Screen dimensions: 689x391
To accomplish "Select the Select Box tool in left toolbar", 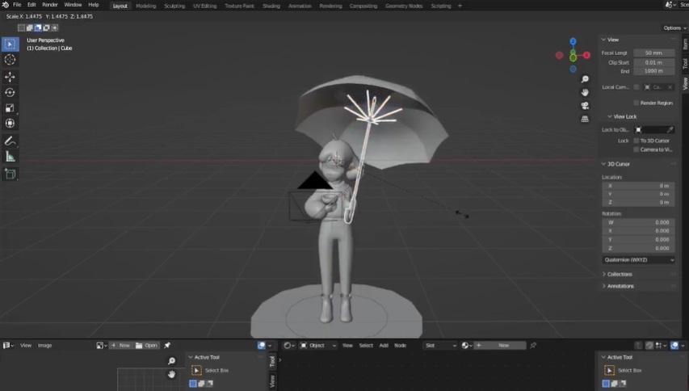I will click(11, 44).
